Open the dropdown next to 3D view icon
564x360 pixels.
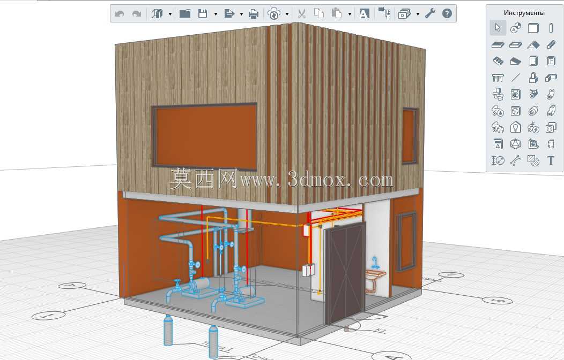point(170,14)
